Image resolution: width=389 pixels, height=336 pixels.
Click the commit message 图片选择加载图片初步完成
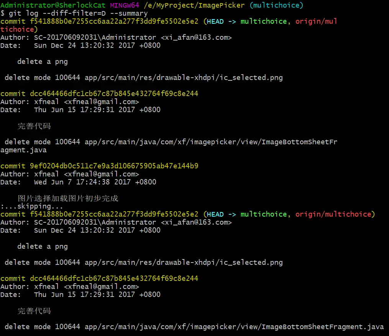pyautogui.click(x=68, y=198)
